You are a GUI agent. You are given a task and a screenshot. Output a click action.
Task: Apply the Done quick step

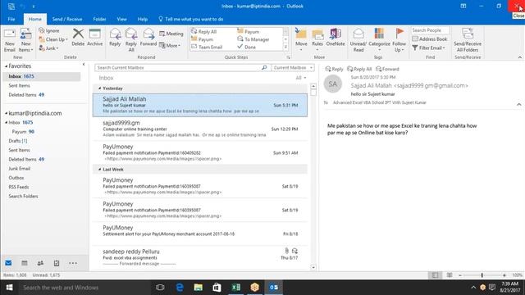(x=246, y=48)
